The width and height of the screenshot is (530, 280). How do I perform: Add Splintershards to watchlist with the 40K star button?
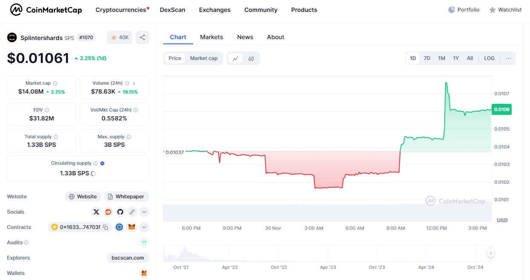120,37
